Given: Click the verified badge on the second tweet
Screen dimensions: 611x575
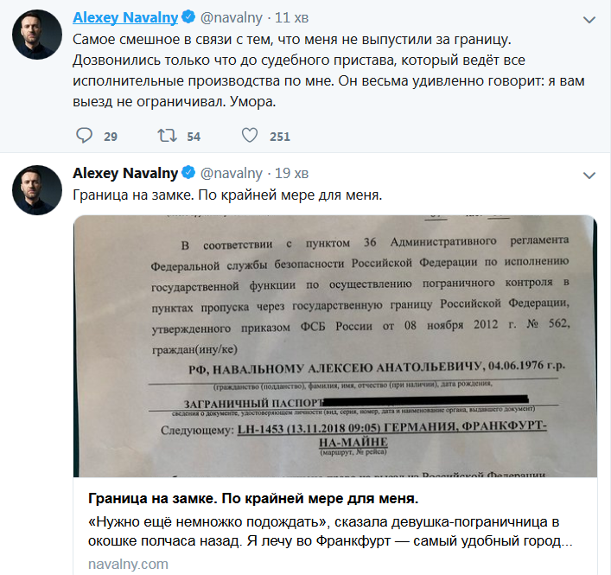Looking at the screenshot, I should 189,172.
